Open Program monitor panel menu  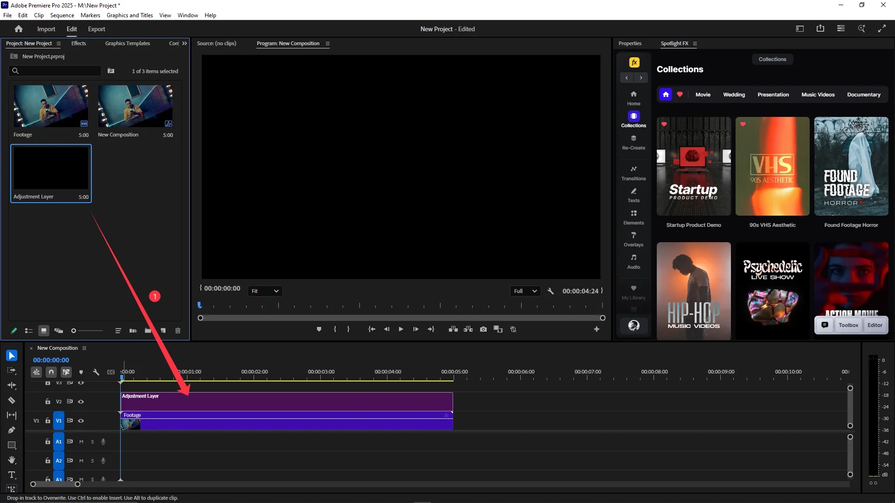pos(328,44)
